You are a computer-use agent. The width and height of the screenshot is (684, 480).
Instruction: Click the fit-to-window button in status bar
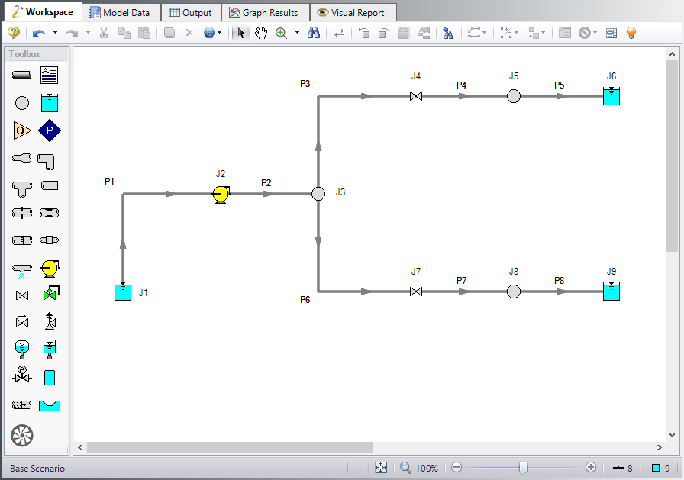(379, 467)
